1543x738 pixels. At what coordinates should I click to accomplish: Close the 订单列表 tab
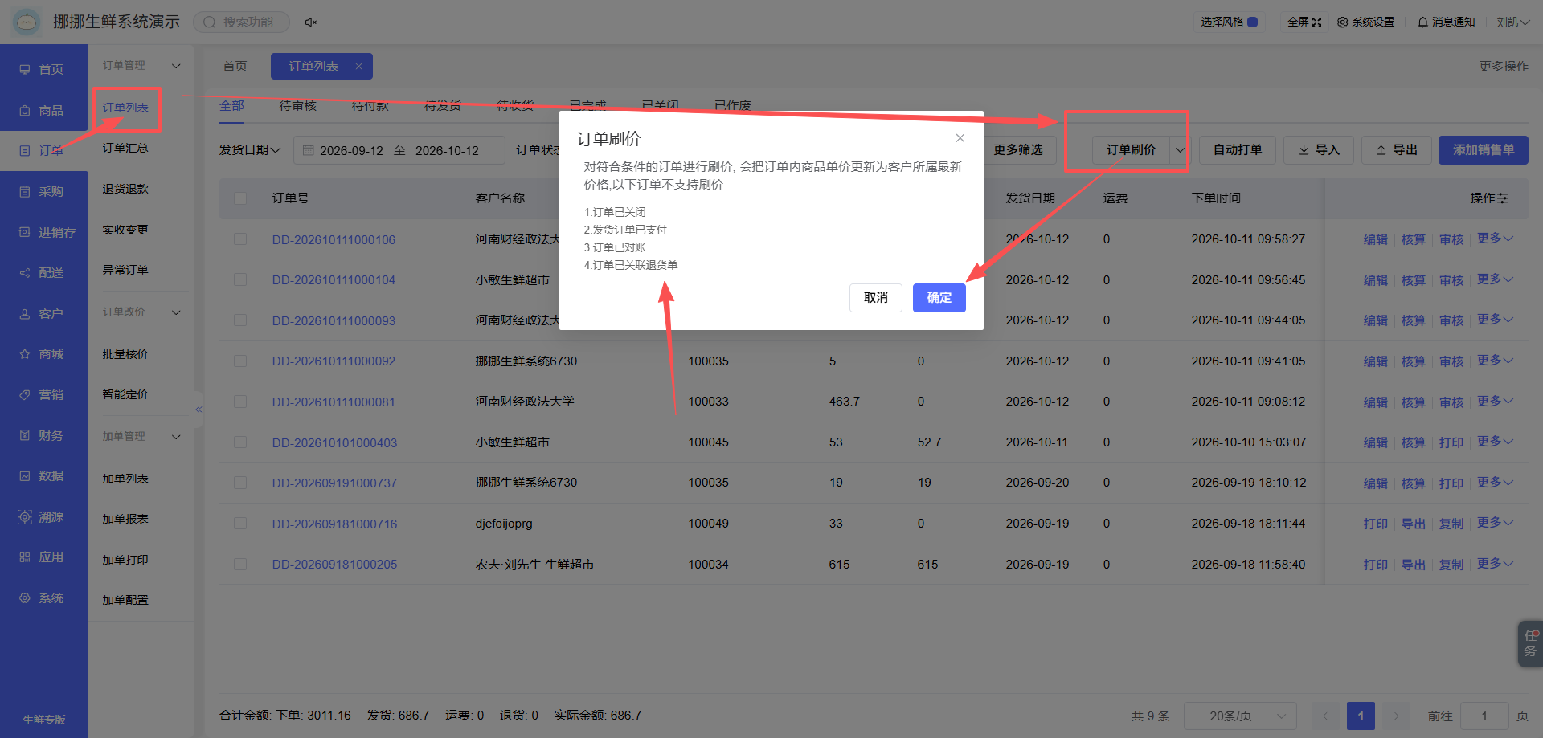358,67
